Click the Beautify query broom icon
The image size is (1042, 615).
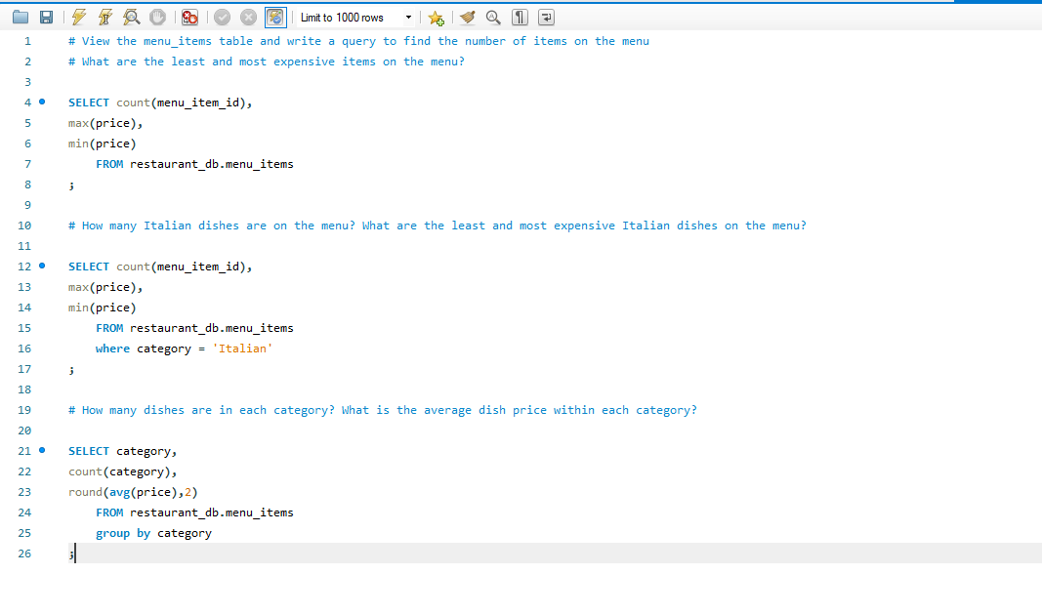pyautogui.click(x=468, y=18)
